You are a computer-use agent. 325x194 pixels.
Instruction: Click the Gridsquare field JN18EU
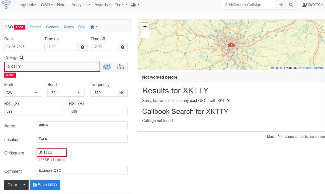(x=52, y=152)
